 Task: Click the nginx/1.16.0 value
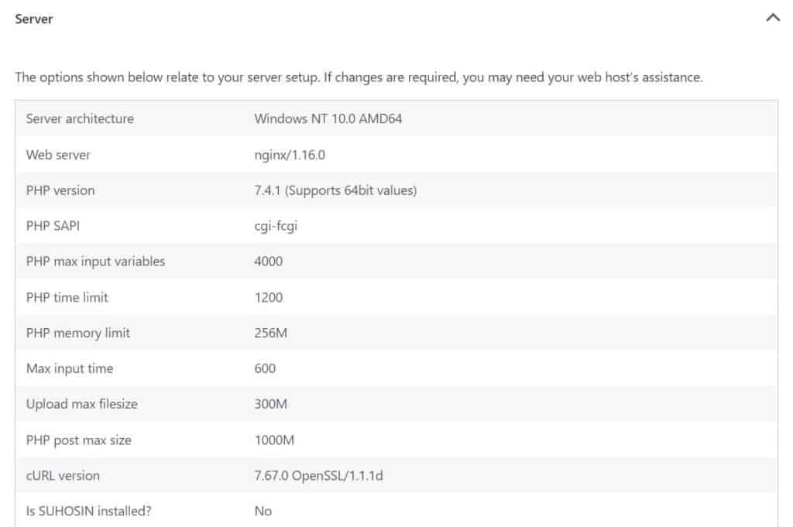pyautogui.click(x=290, y=155)
